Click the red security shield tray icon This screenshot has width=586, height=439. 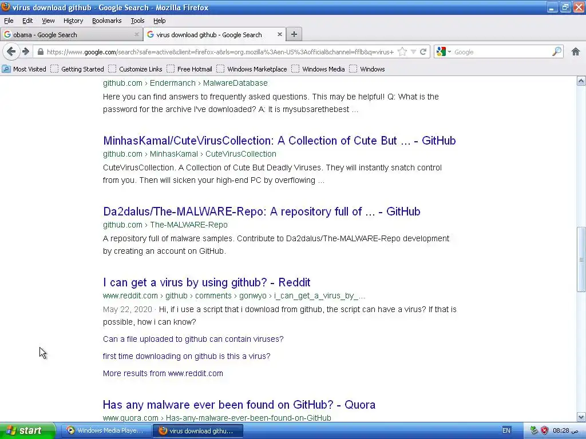coord(545,431)
